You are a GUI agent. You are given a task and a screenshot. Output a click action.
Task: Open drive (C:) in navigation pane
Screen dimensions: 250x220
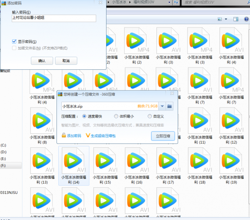click(x=3, y=145)
